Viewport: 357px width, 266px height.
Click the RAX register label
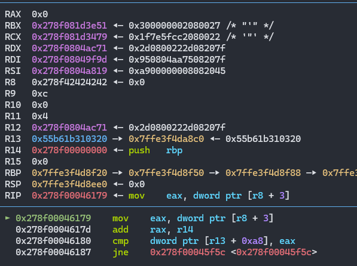13,14
